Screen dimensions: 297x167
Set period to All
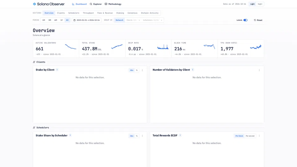(x=67, y=20)
